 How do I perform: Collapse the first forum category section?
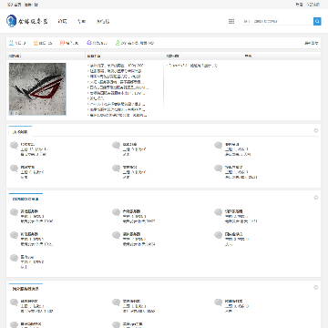point(316,130)
